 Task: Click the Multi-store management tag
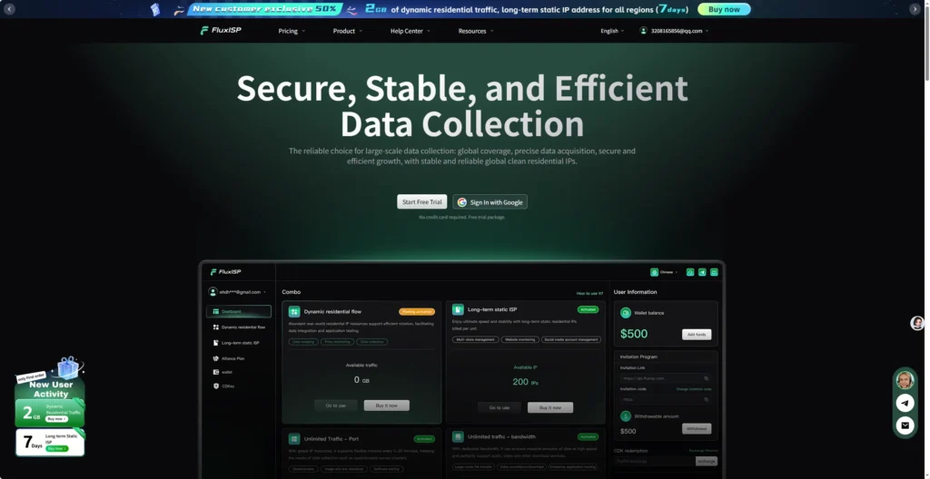click(476, 339)
